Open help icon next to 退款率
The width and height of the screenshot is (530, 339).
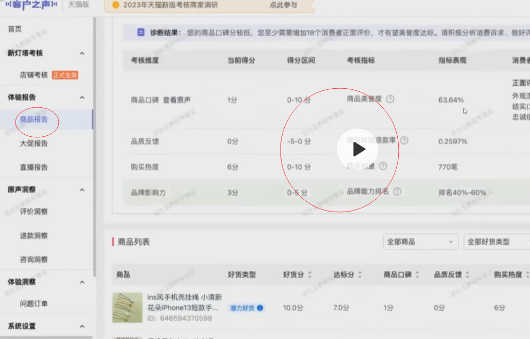pos(404,140)
